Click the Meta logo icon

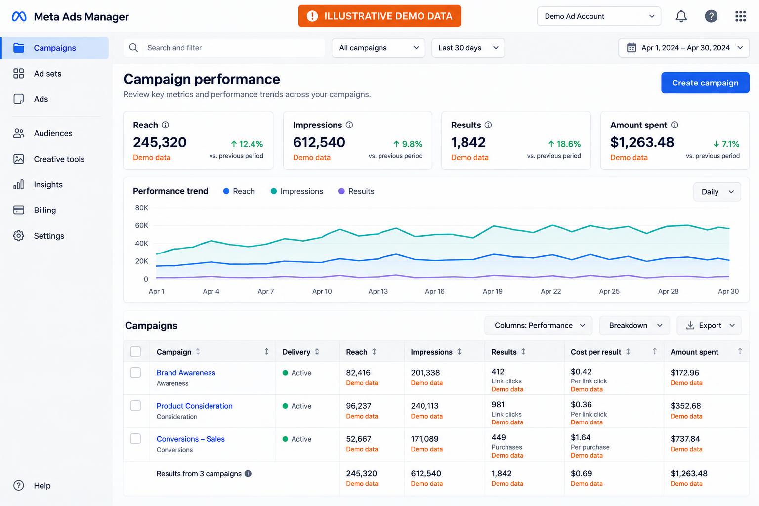coord(19,17)
